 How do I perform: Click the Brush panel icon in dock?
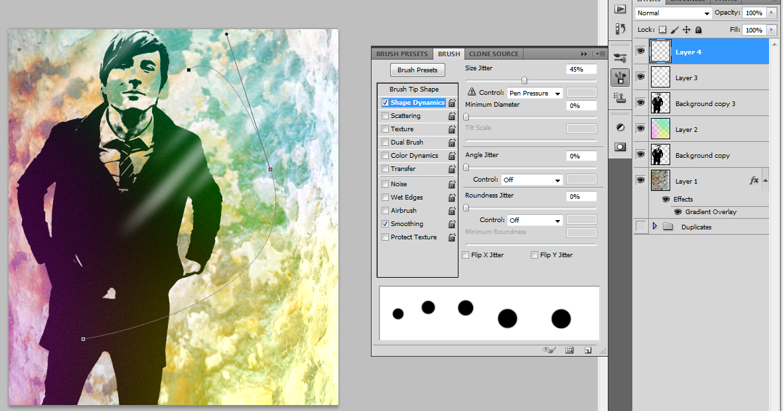pyautogui.click(x=620, y=78)
